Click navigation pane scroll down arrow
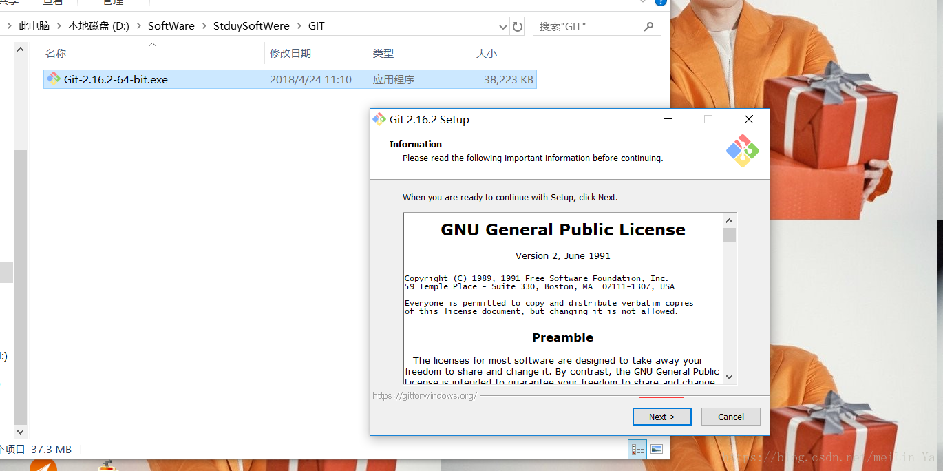This screenshot has height=471, width=943. [20, 432]
